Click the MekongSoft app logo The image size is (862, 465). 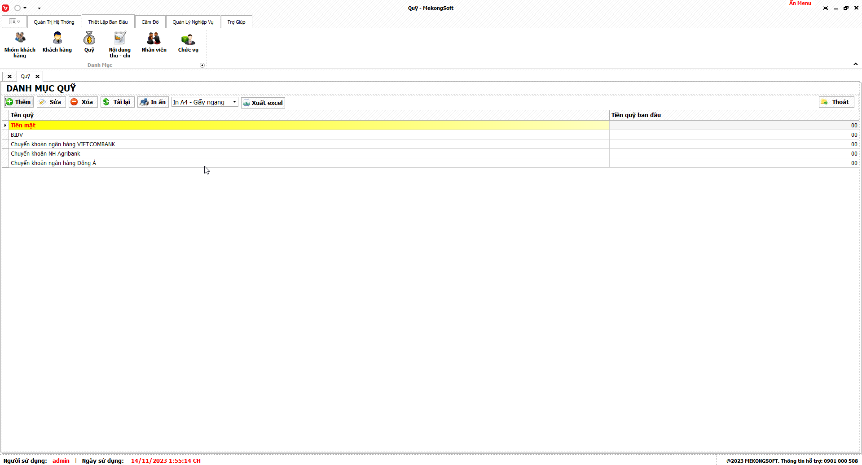point(5,8)
